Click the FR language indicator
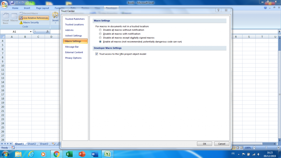281x158 pixels. 233,154
